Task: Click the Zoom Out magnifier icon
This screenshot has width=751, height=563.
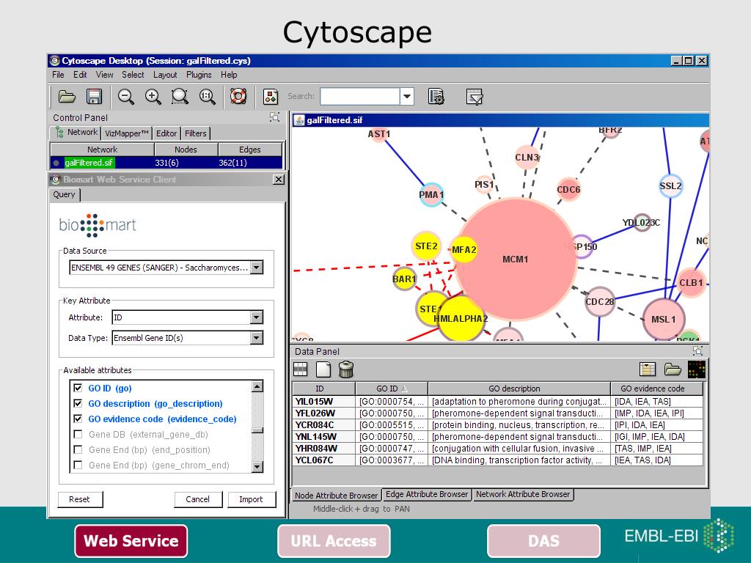Action: click(x=126, y=97)
